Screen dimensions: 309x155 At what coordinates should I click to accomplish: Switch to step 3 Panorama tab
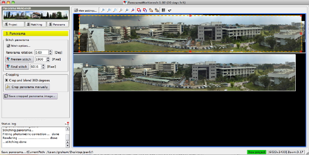pyautogui.click(x=58, y=25)
